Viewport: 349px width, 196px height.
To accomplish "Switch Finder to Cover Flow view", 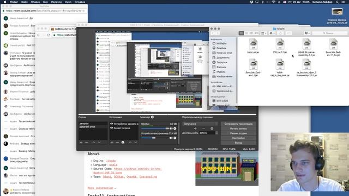I will tap(257, 33).
